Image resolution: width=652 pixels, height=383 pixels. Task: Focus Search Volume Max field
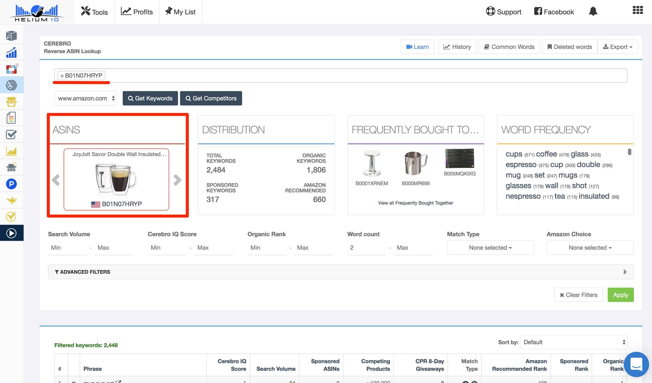(x=114, y=248)
